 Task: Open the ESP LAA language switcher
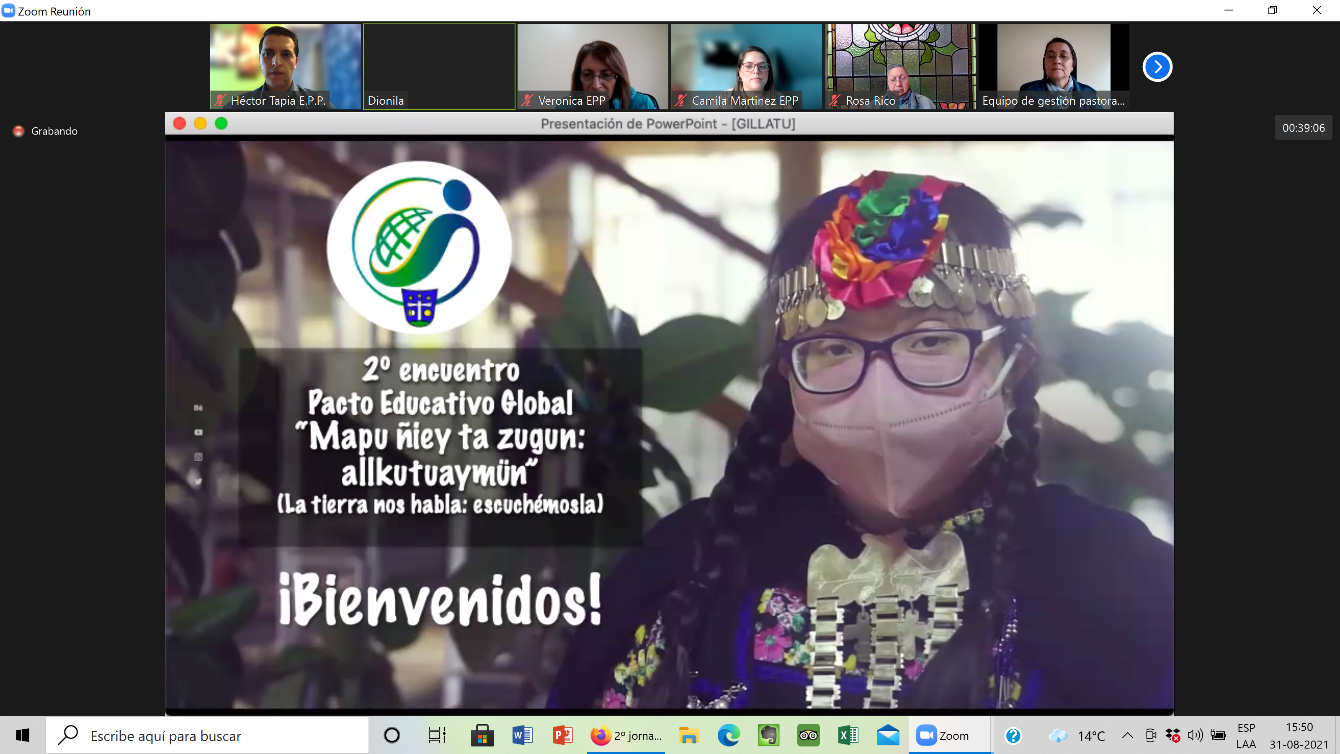coord(1246,735)
